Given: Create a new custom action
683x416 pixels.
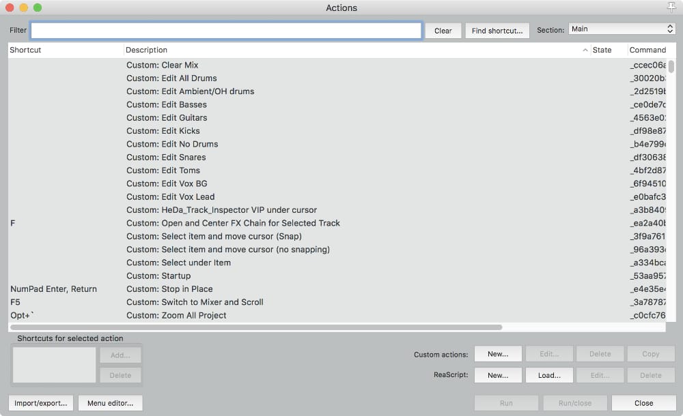Looking at the screenshot, I should [498, 353].
